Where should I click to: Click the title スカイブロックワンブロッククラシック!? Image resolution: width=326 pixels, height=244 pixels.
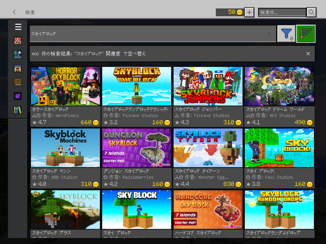pyautogui.click(x=135, y=109)
